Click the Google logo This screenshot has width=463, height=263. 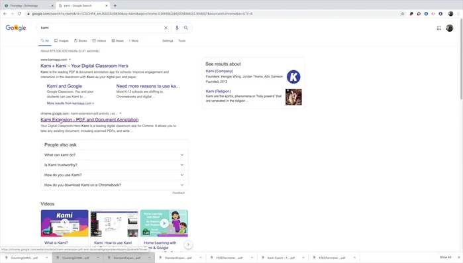(16, 28)
